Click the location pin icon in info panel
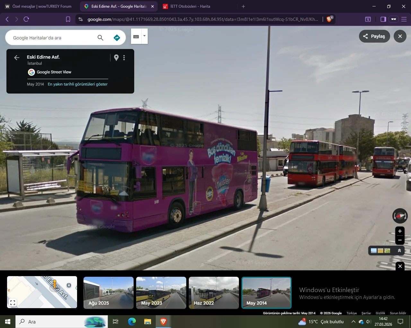Screen dimensions: 411x328 pos(116,58)
